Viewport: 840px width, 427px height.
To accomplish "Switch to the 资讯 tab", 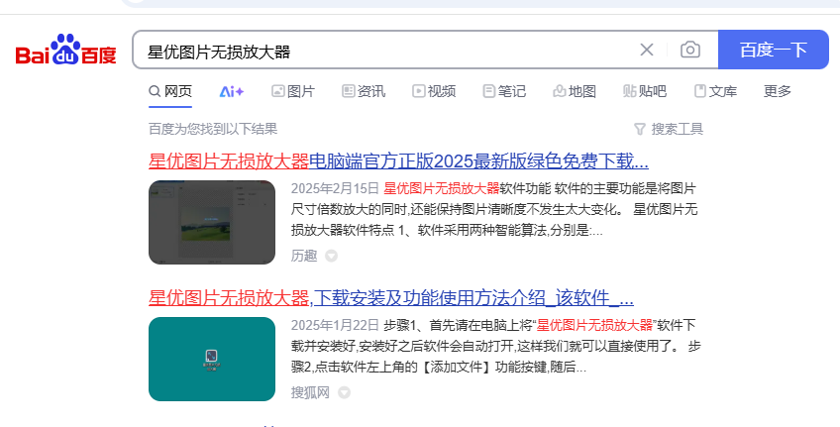I will click(x=364, y=91).
